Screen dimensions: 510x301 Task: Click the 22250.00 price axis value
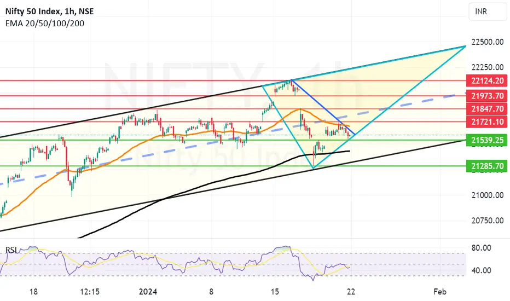pyautogui.click(x=487, y=67)
